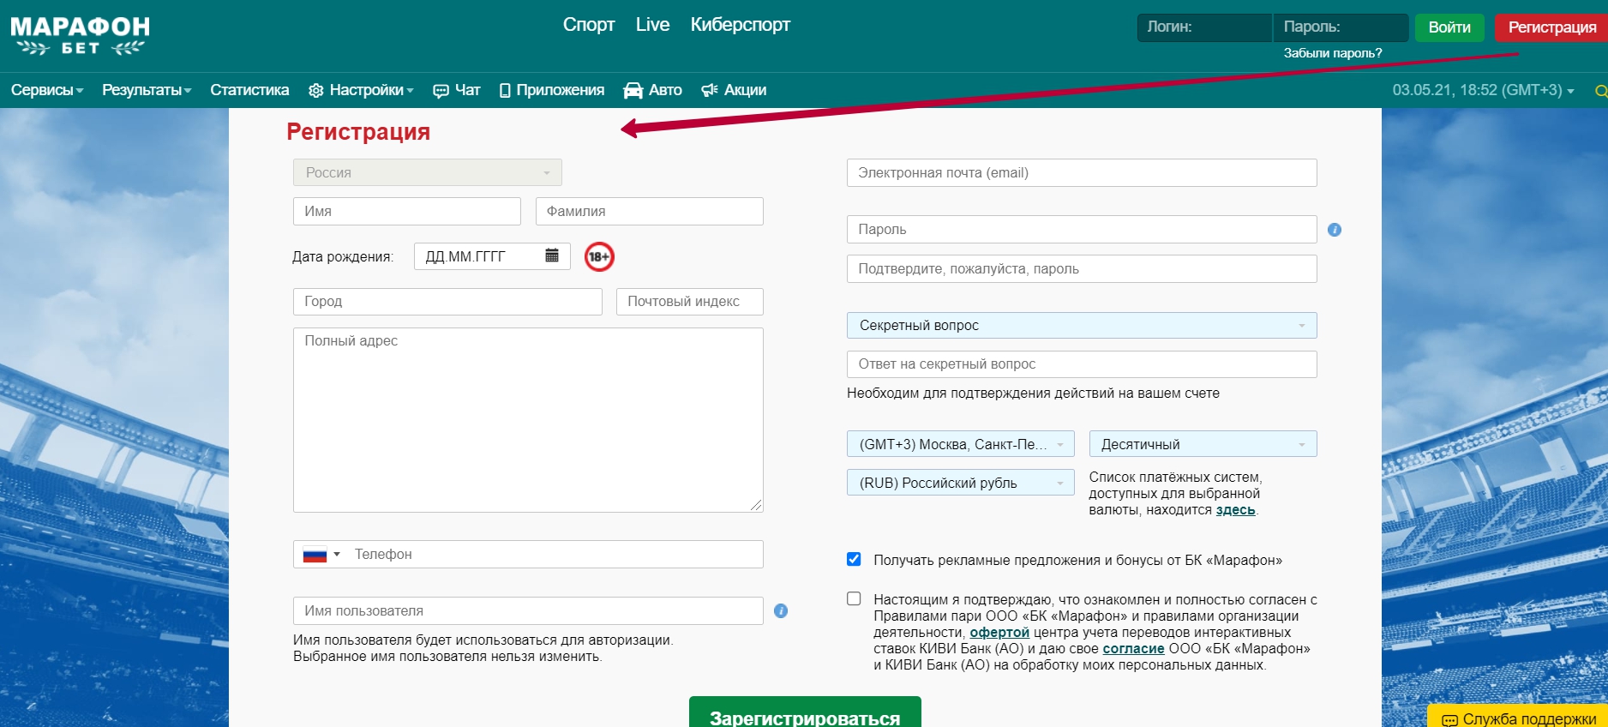Click info icon next to username field
Image resolution: width=1608 pixels, height=727 pixels.
pos(780,611)
